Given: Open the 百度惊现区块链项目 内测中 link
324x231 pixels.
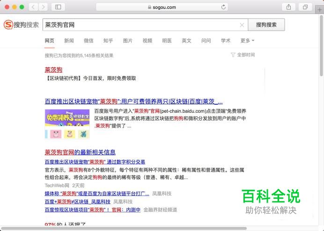Looking at the screenshot, I should [93, 210].
